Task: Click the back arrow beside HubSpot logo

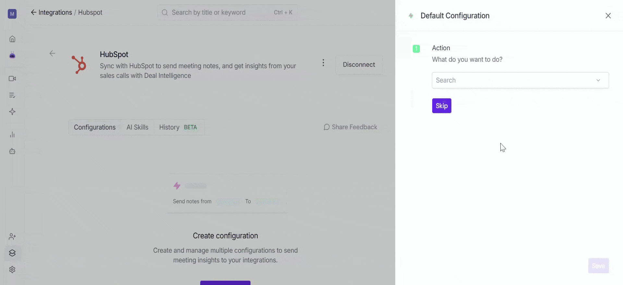Action: coord(52,53)
